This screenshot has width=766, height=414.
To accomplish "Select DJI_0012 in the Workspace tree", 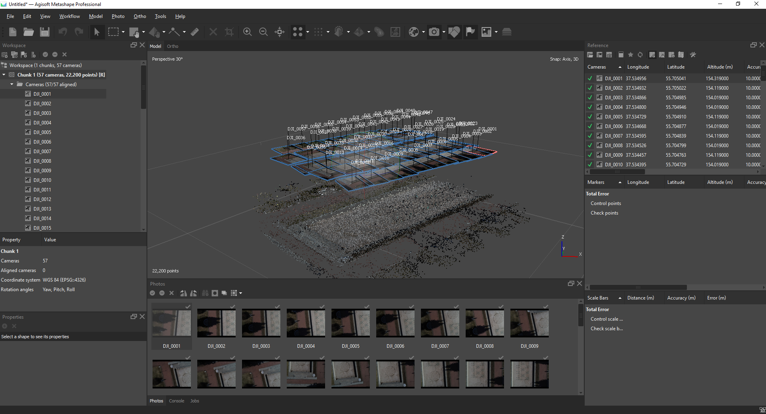I will click(x=42, y=199).
